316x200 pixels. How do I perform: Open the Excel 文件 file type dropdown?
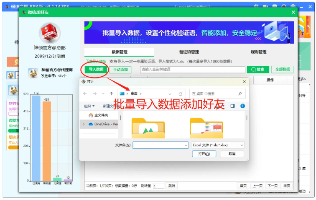click(x=218, y=145)
